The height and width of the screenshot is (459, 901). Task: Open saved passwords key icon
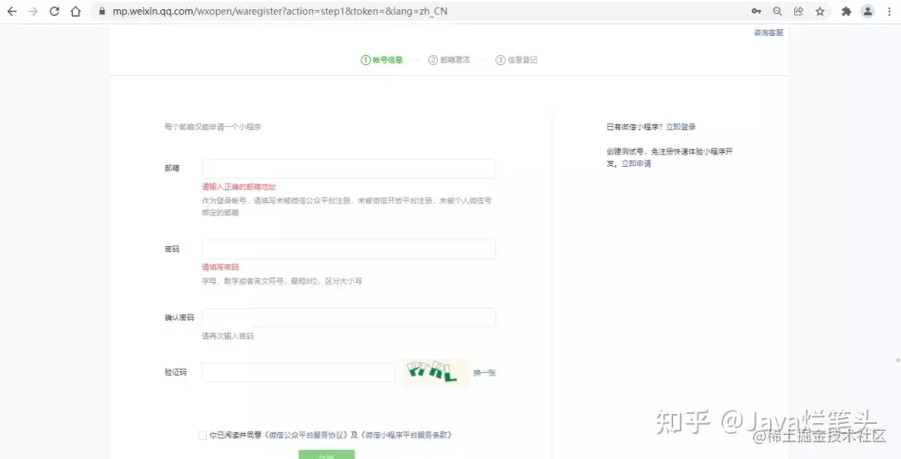[756, 12]
